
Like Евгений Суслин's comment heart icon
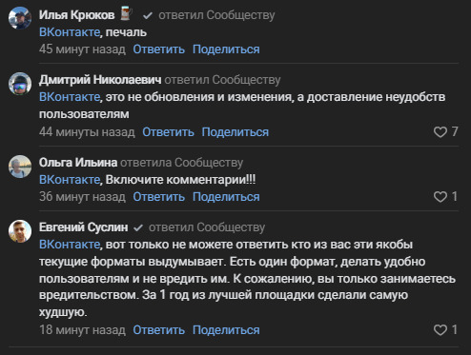click(440, 330)
